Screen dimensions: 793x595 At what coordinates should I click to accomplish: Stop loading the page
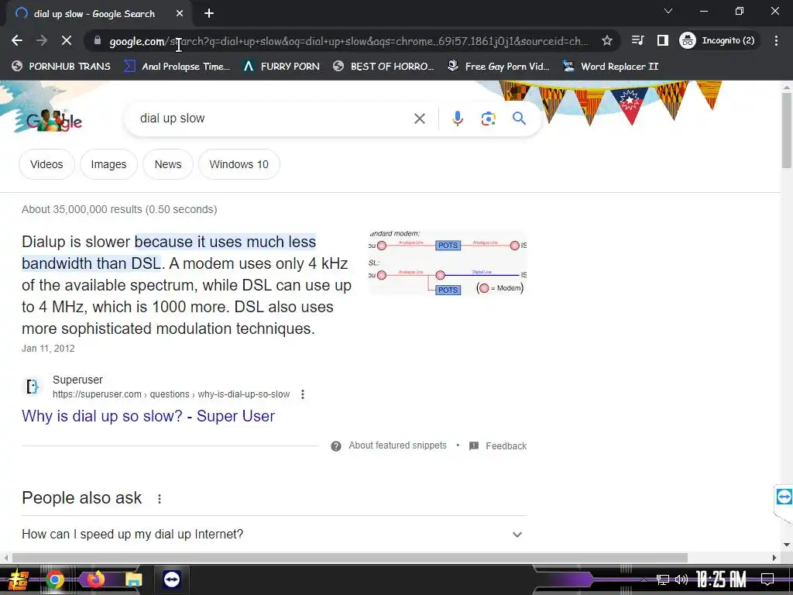(x=67, y=40)
